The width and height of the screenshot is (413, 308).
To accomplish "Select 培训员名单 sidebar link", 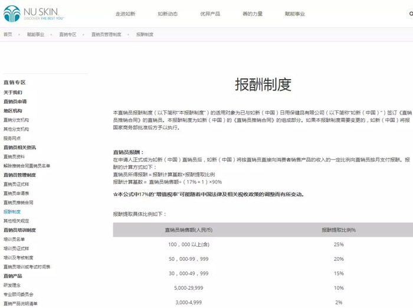I will pyautogui.click(x=14, y=239).
